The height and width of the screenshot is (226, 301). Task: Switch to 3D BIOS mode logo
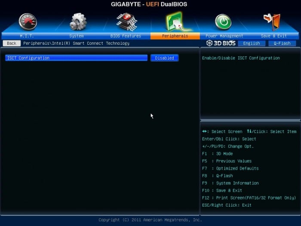pos(221,43)
